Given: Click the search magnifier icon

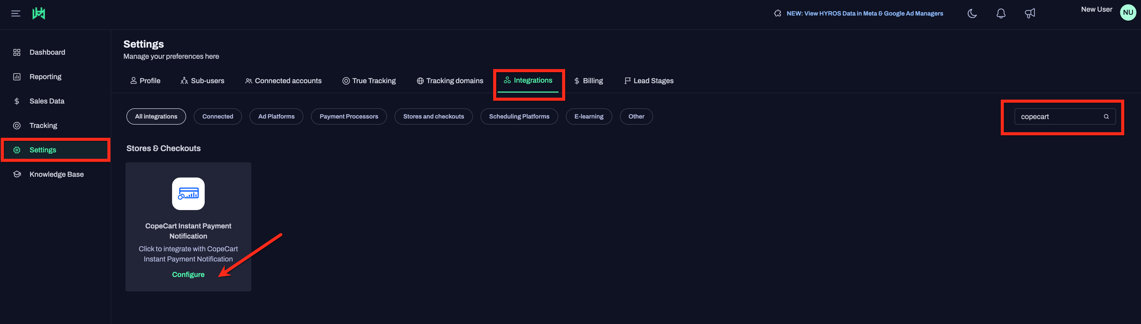Looking at the screenshot, I should point(1106,117).
